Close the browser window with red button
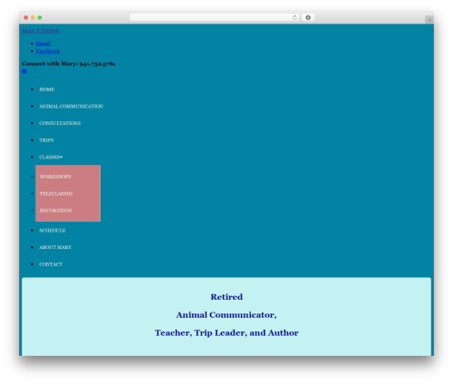Viewport: 453px width, 383px height. click(x=26, y=17)
